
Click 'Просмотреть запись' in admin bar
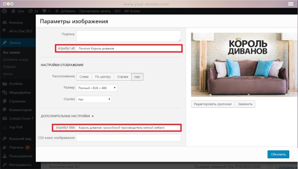coord(95,11)
